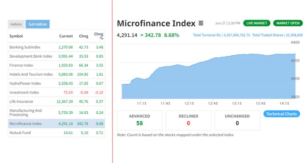306x163 pixels.
Task: Click Finance Index change percent 3.55
Action: tap(100, 65)
